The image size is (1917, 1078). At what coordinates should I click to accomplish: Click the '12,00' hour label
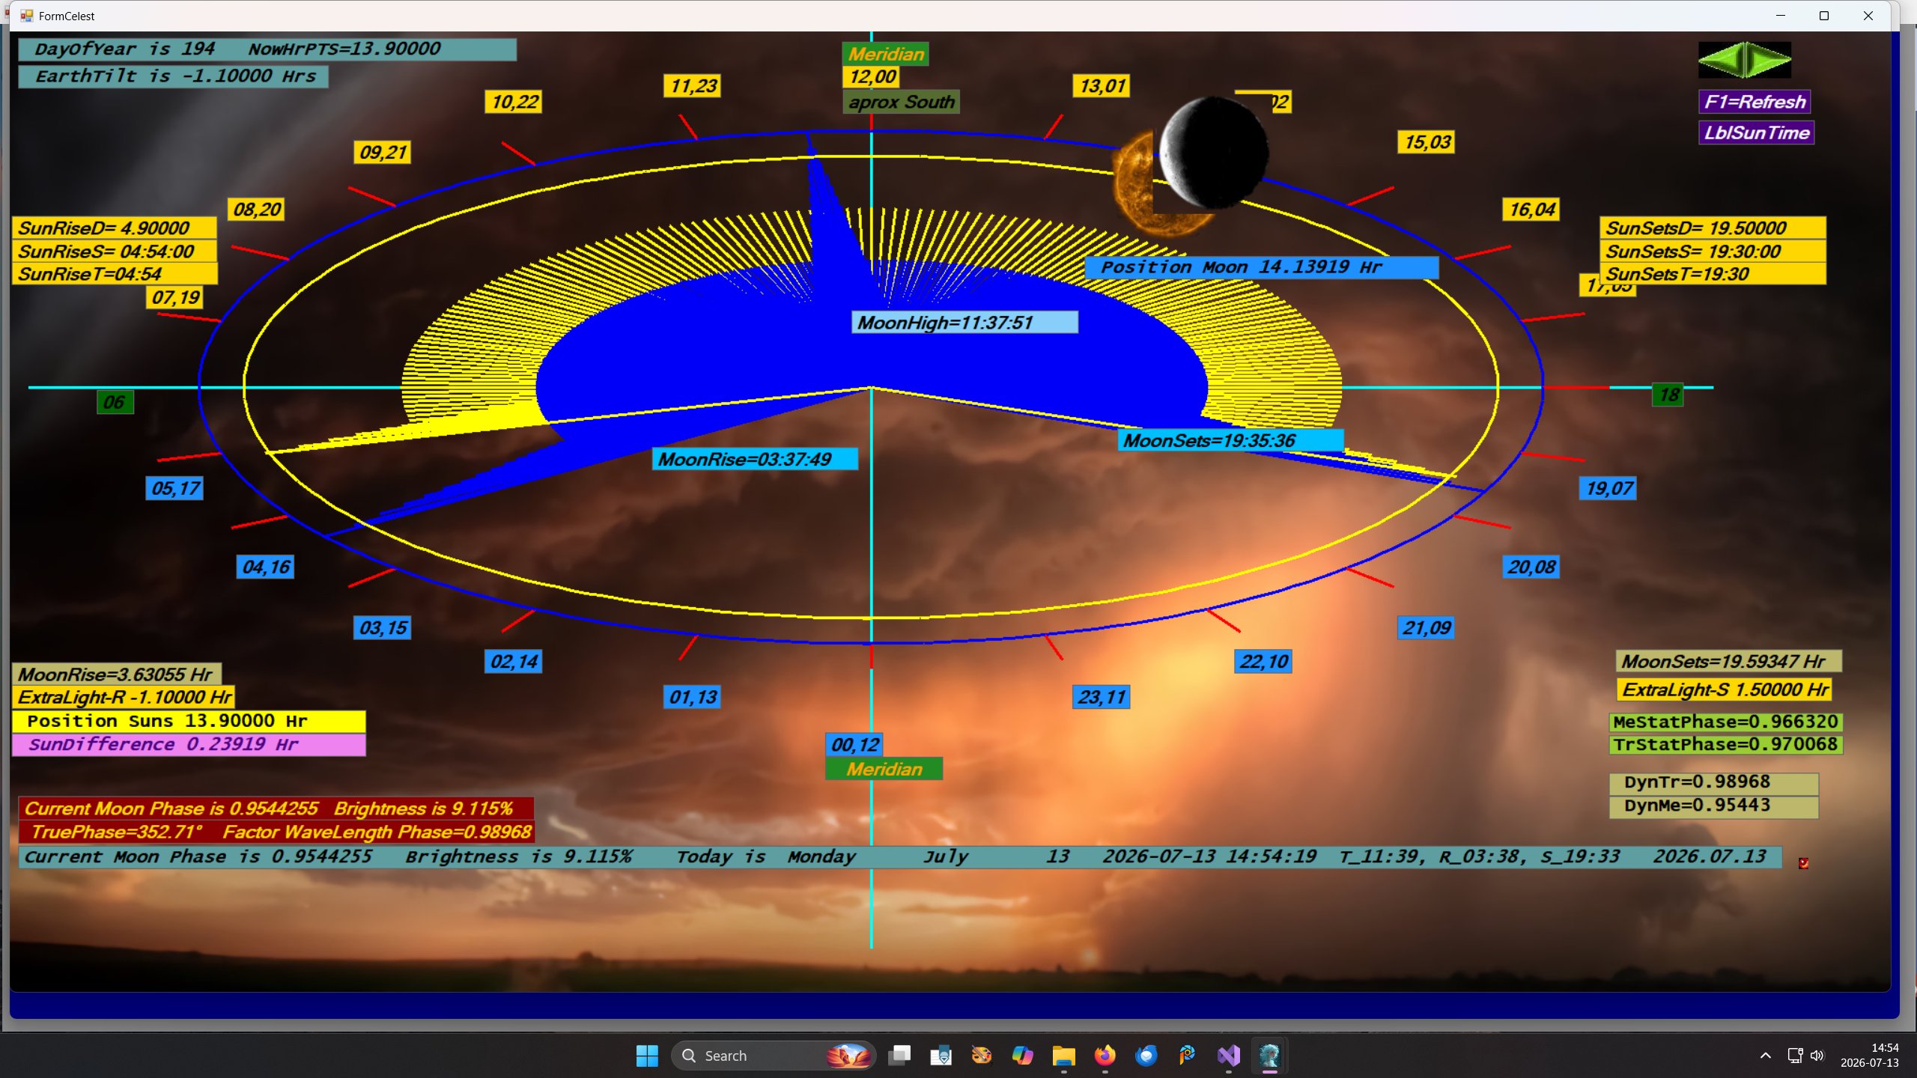(x=872, y=77)
